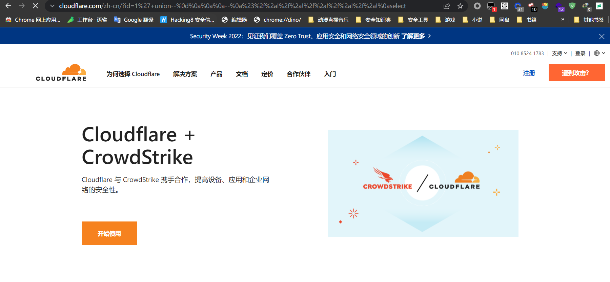Screen dimensions: 610x282
Task: Open the 其他书签 folder
Action: 589,20
